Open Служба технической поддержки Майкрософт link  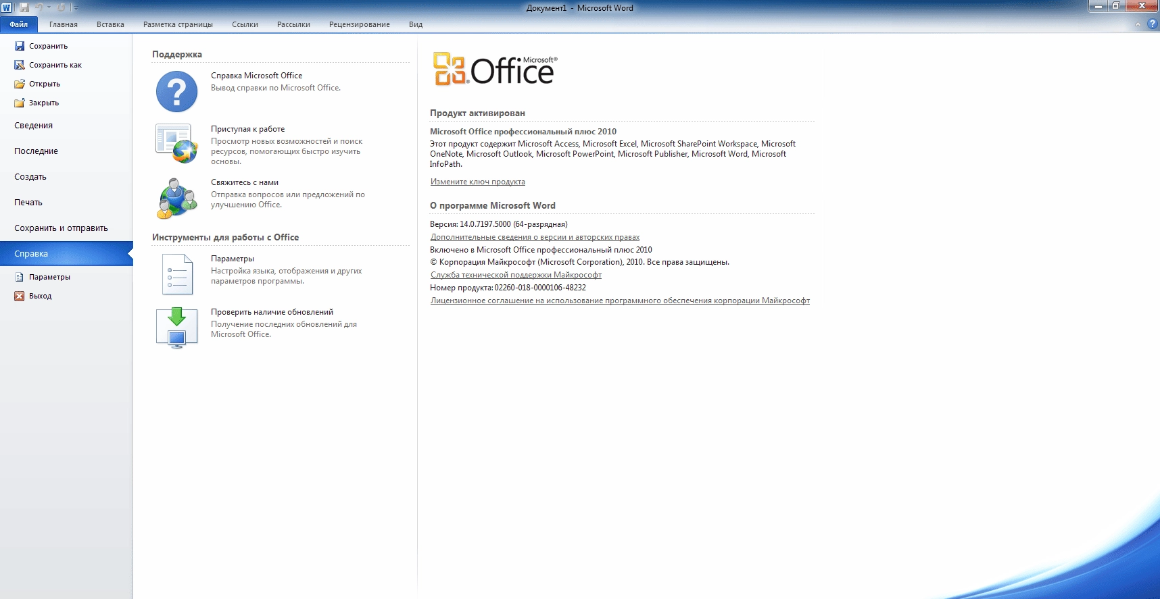[516, 275]
